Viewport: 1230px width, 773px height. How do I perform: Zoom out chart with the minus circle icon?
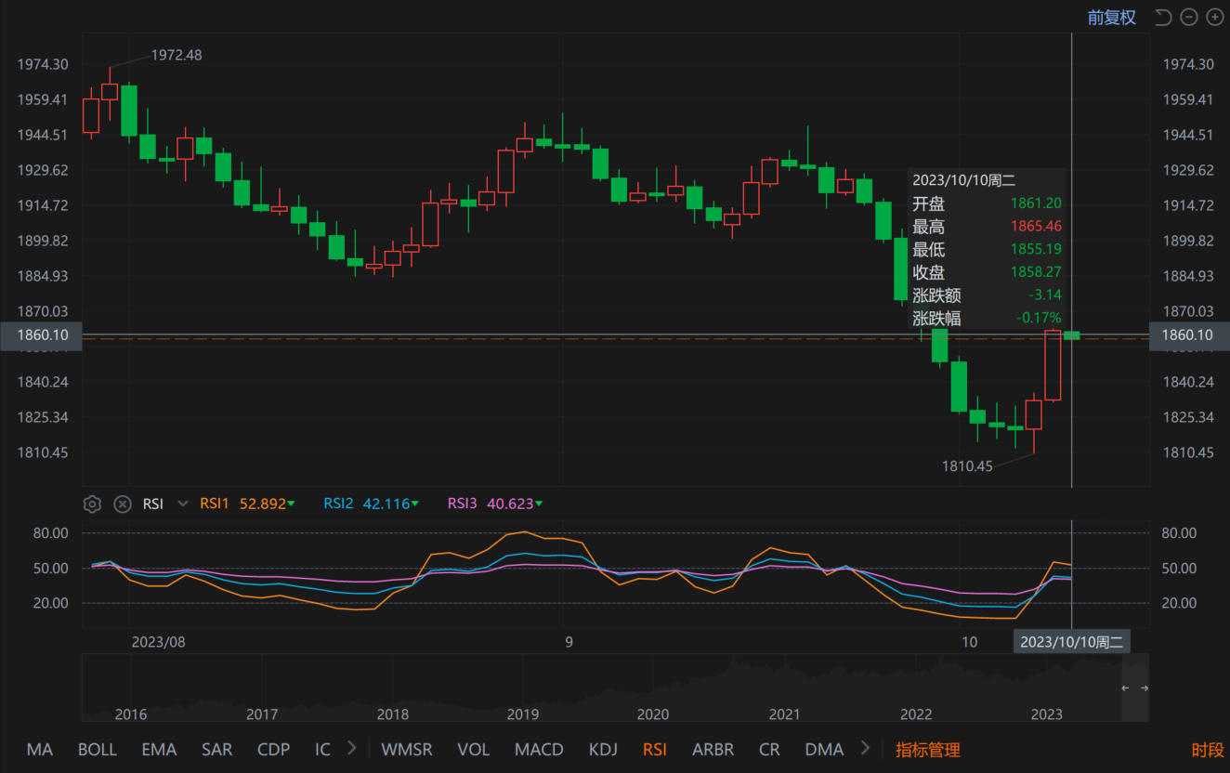pos(1189,18)
